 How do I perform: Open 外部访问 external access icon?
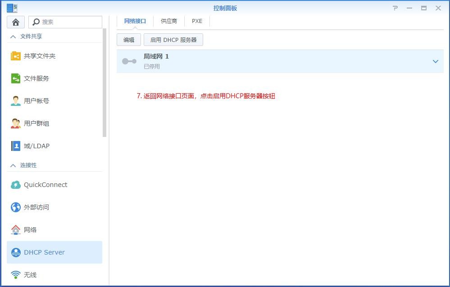pyautogui.click(x=16, y=207)
